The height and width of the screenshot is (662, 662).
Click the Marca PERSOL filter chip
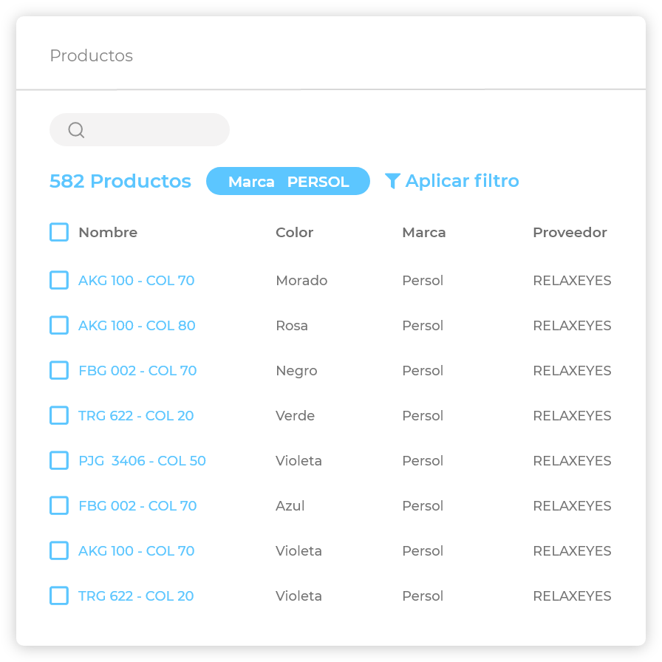(x=287, y=181)
